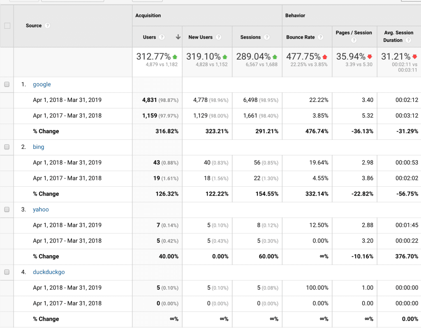Click the Behavior group header
This screenshot has height=328, width=421.
coord(295,16)
